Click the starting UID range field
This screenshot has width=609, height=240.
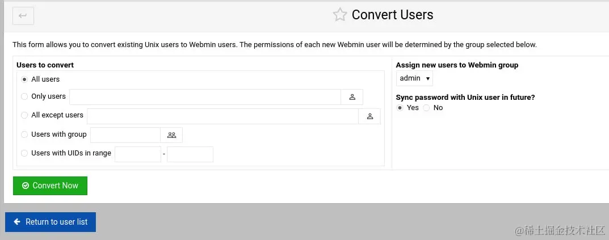(138, 154)
